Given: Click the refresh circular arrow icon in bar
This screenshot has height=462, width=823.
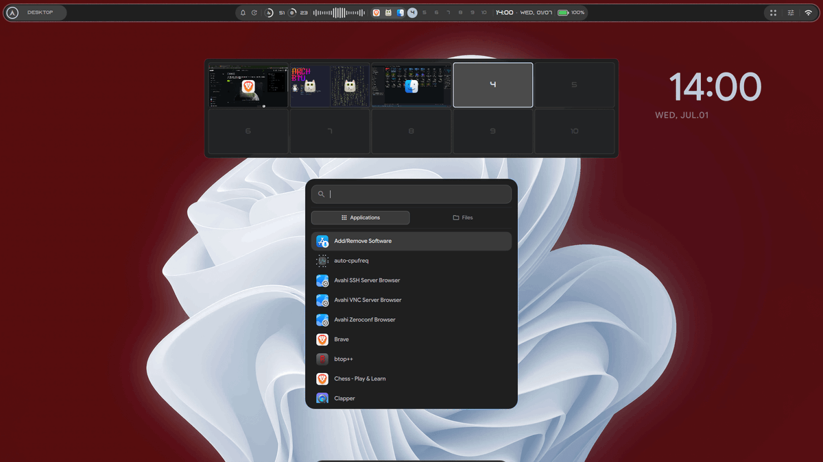Looking at the screenshot, I should [254, 12].
